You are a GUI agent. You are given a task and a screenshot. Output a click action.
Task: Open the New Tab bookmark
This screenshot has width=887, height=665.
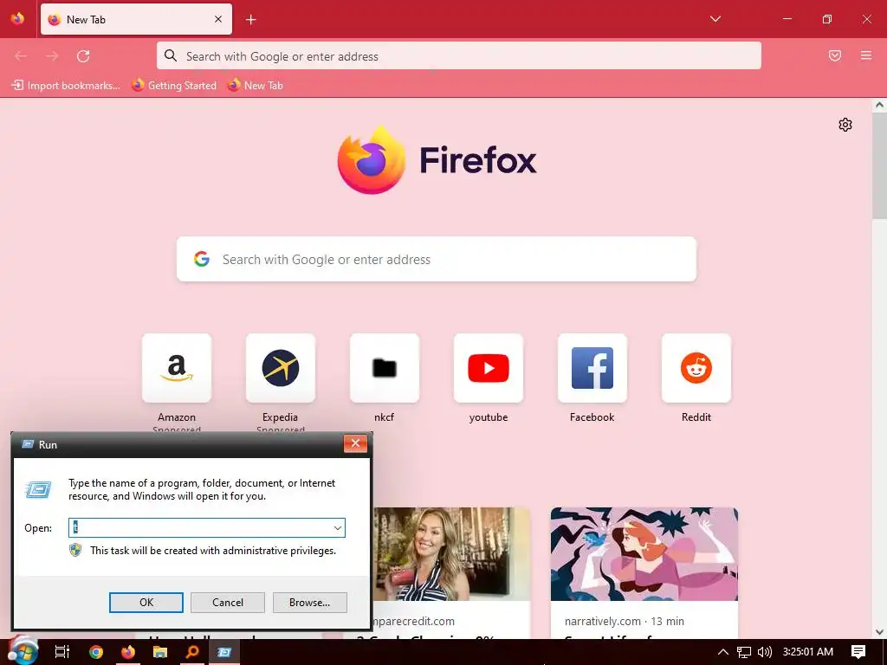coord(256,86)
